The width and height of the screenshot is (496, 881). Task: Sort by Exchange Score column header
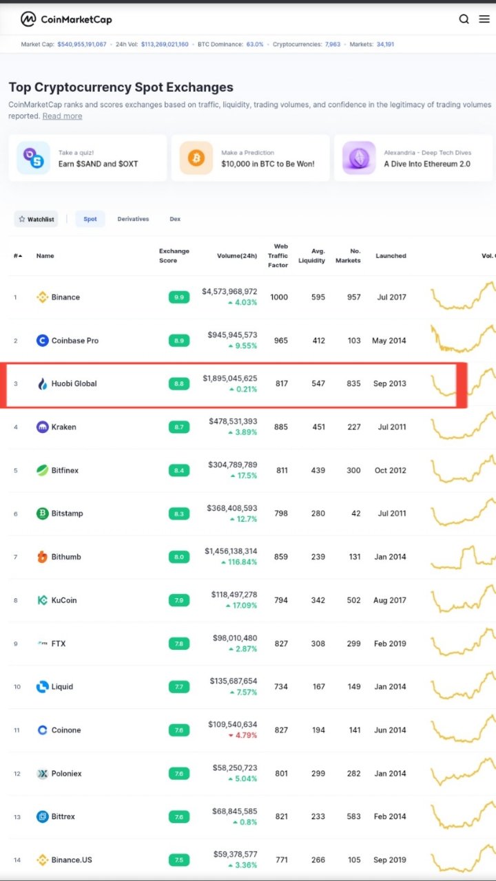click(x=174, y=256)
